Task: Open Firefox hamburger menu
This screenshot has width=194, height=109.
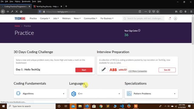Action: tap(191, 12)
